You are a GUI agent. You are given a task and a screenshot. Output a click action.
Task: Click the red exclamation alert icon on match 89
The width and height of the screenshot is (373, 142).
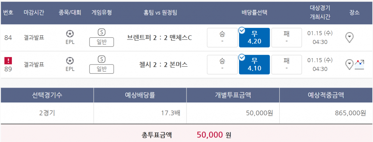pyautogui.click(x=8, y=61)
